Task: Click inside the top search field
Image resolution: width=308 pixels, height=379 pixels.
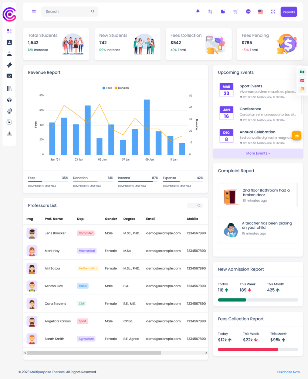Action: pyautogui.click(x=67, y=11)
